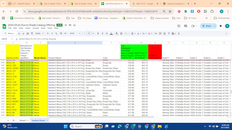Open the Edit menu

[15, 28]
